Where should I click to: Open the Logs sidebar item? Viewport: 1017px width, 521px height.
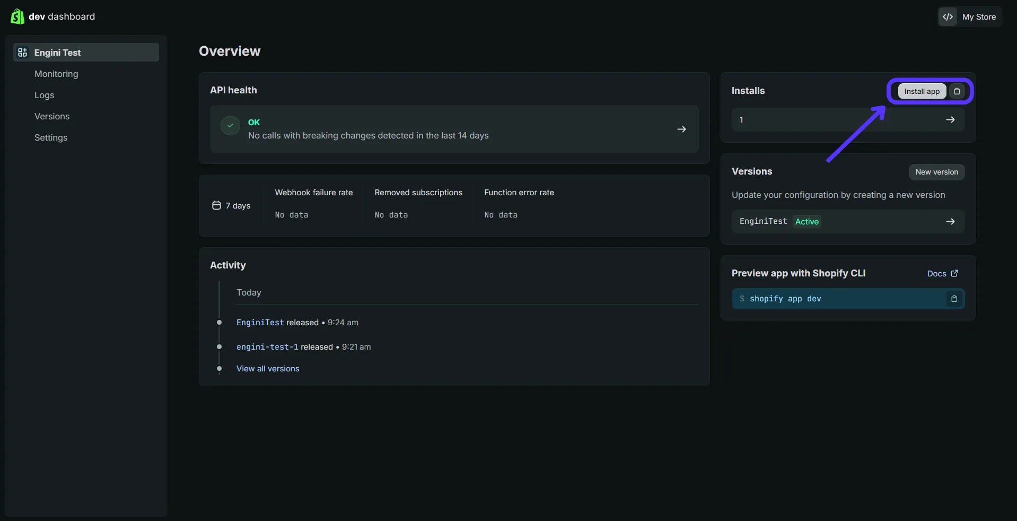[45, 95]
